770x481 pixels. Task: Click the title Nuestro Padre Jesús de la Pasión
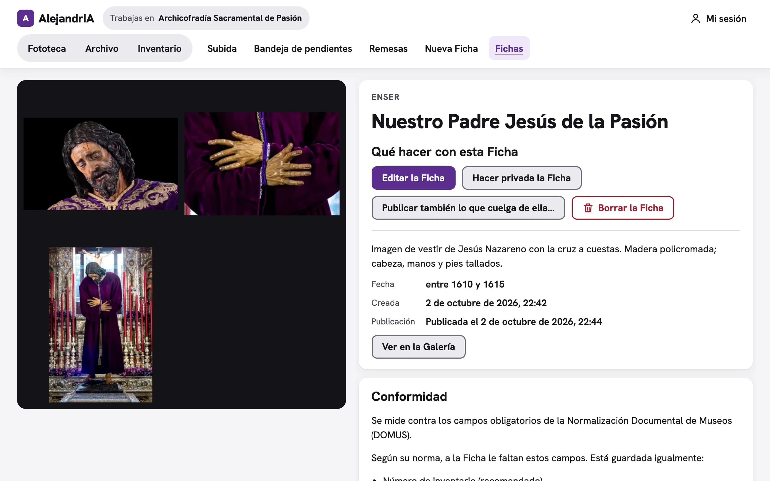coord(519,121)
